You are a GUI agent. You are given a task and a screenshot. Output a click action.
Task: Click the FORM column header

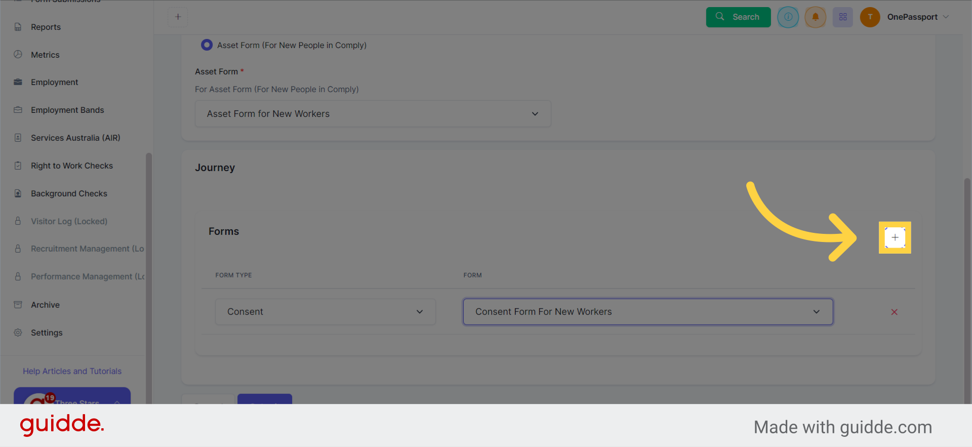(472, 275)
